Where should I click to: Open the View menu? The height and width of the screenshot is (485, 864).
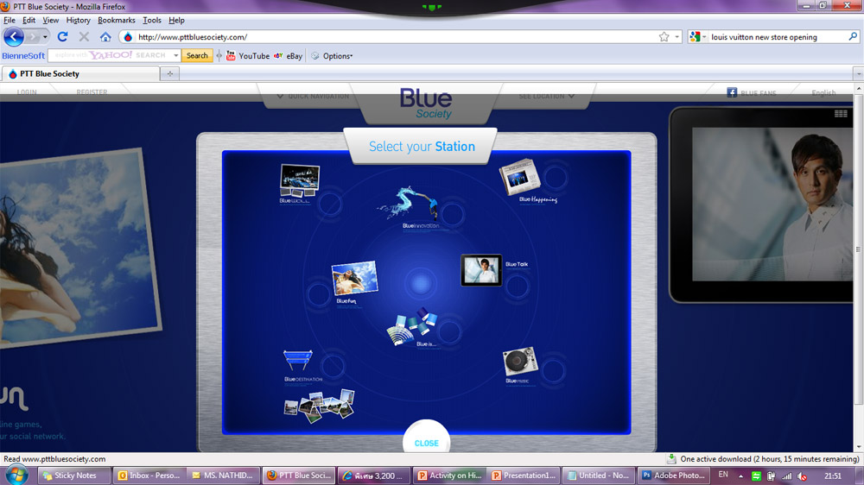(50, 21)
